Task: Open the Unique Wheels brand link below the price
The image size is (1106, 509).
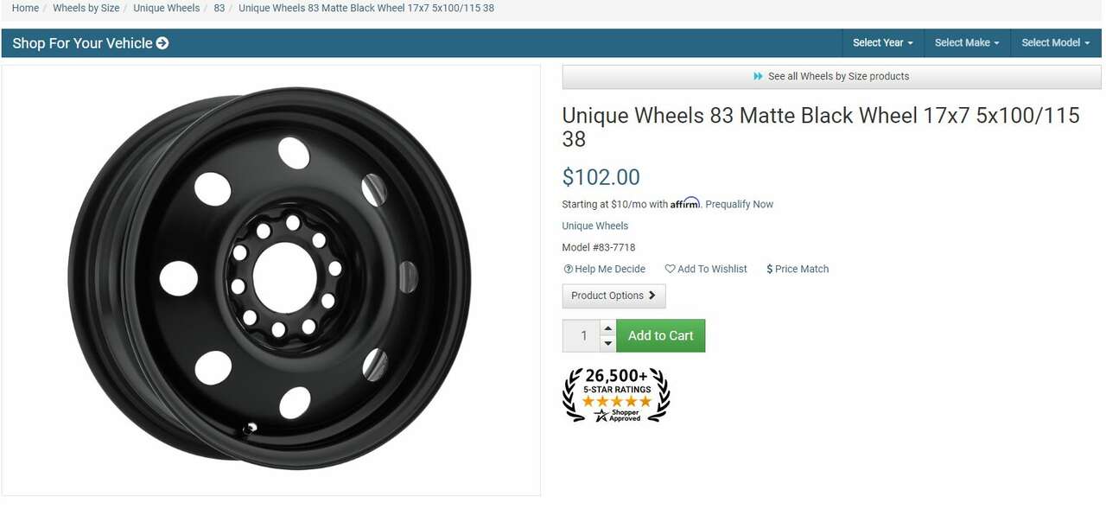Action: (594, 226)
